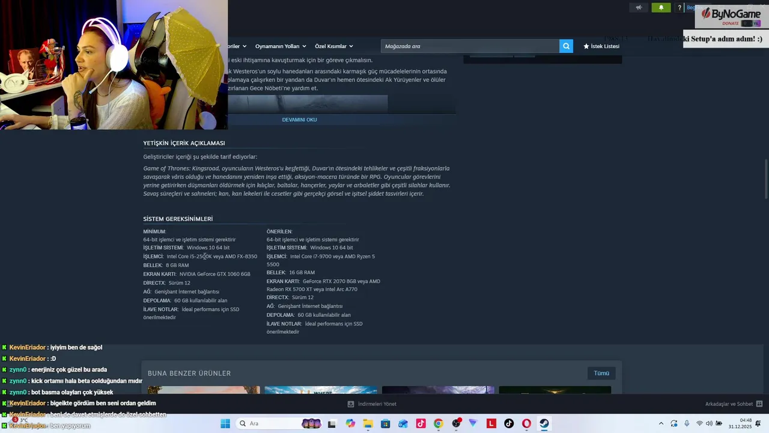Open File Explorer from the taskbar
This screenshot has height=433, width=769.
[x=368, y=423]
